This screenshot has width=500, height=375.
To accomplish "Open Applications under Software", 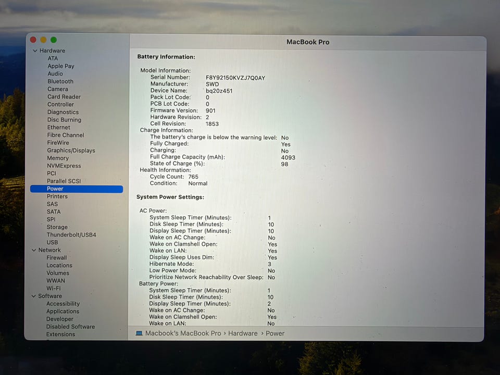I will pyautogui.click(x=63, y=311).
